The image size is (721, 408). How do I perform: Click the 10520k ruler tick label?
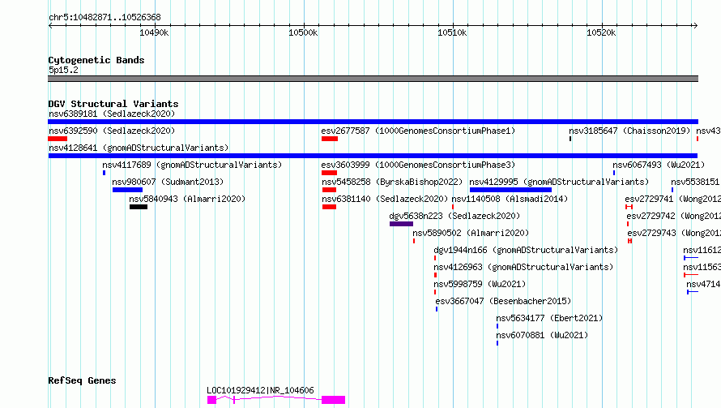tap(601, 32)
